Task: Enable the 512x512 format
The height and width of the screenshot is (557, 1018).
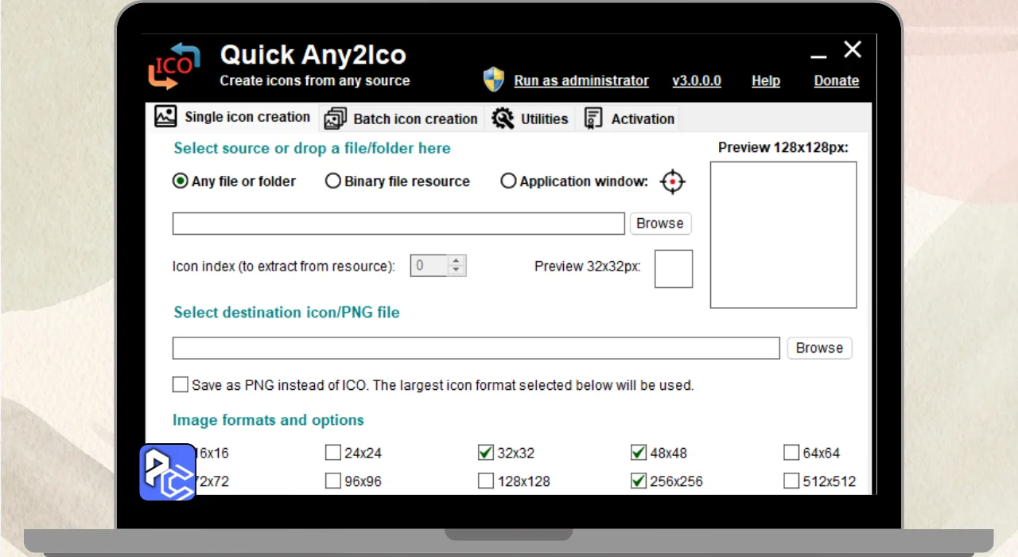Action: tap(791, 481)
